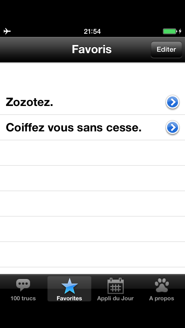The width and height of the screenshot is (185, 328).
Task: Click the blank header area above Zozotez
Action: [92, 76]
